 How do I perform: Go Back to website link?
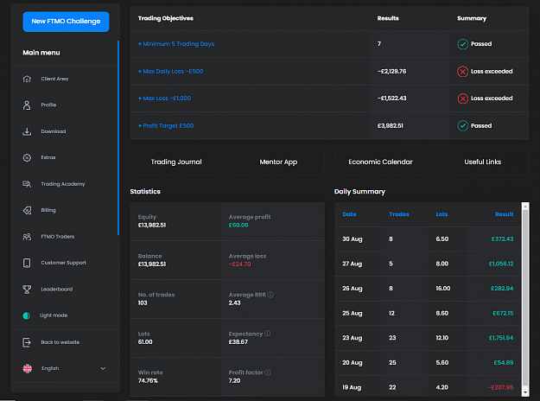pos(60,342)
